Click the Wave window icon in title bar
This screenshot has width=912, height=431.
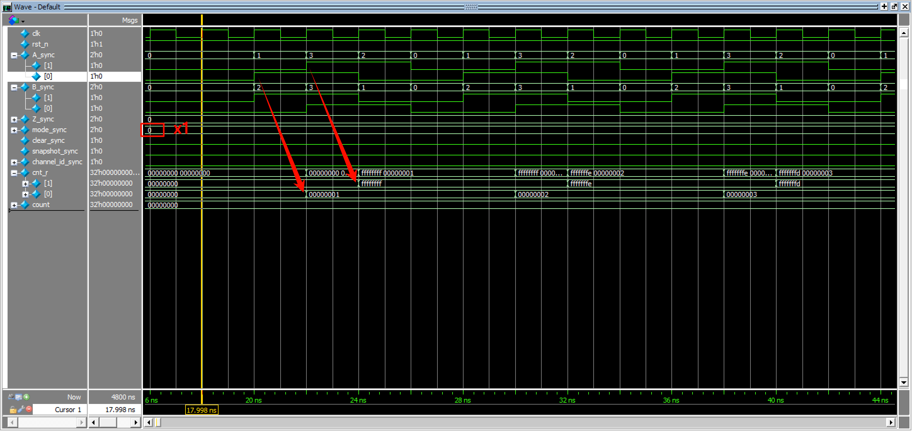point(7,7)
